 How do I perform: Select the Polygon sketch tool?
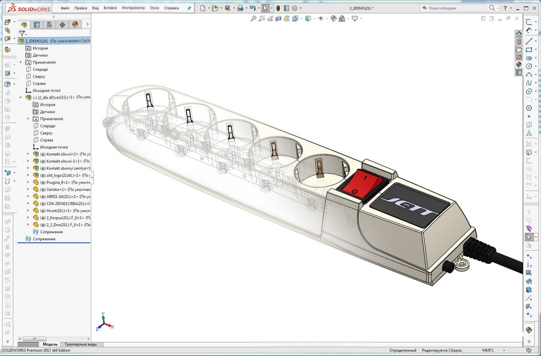click(529, 108)
